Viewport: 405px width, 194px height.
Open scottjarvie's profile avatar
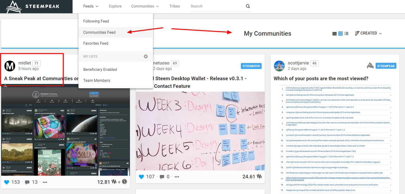(279, 66)
